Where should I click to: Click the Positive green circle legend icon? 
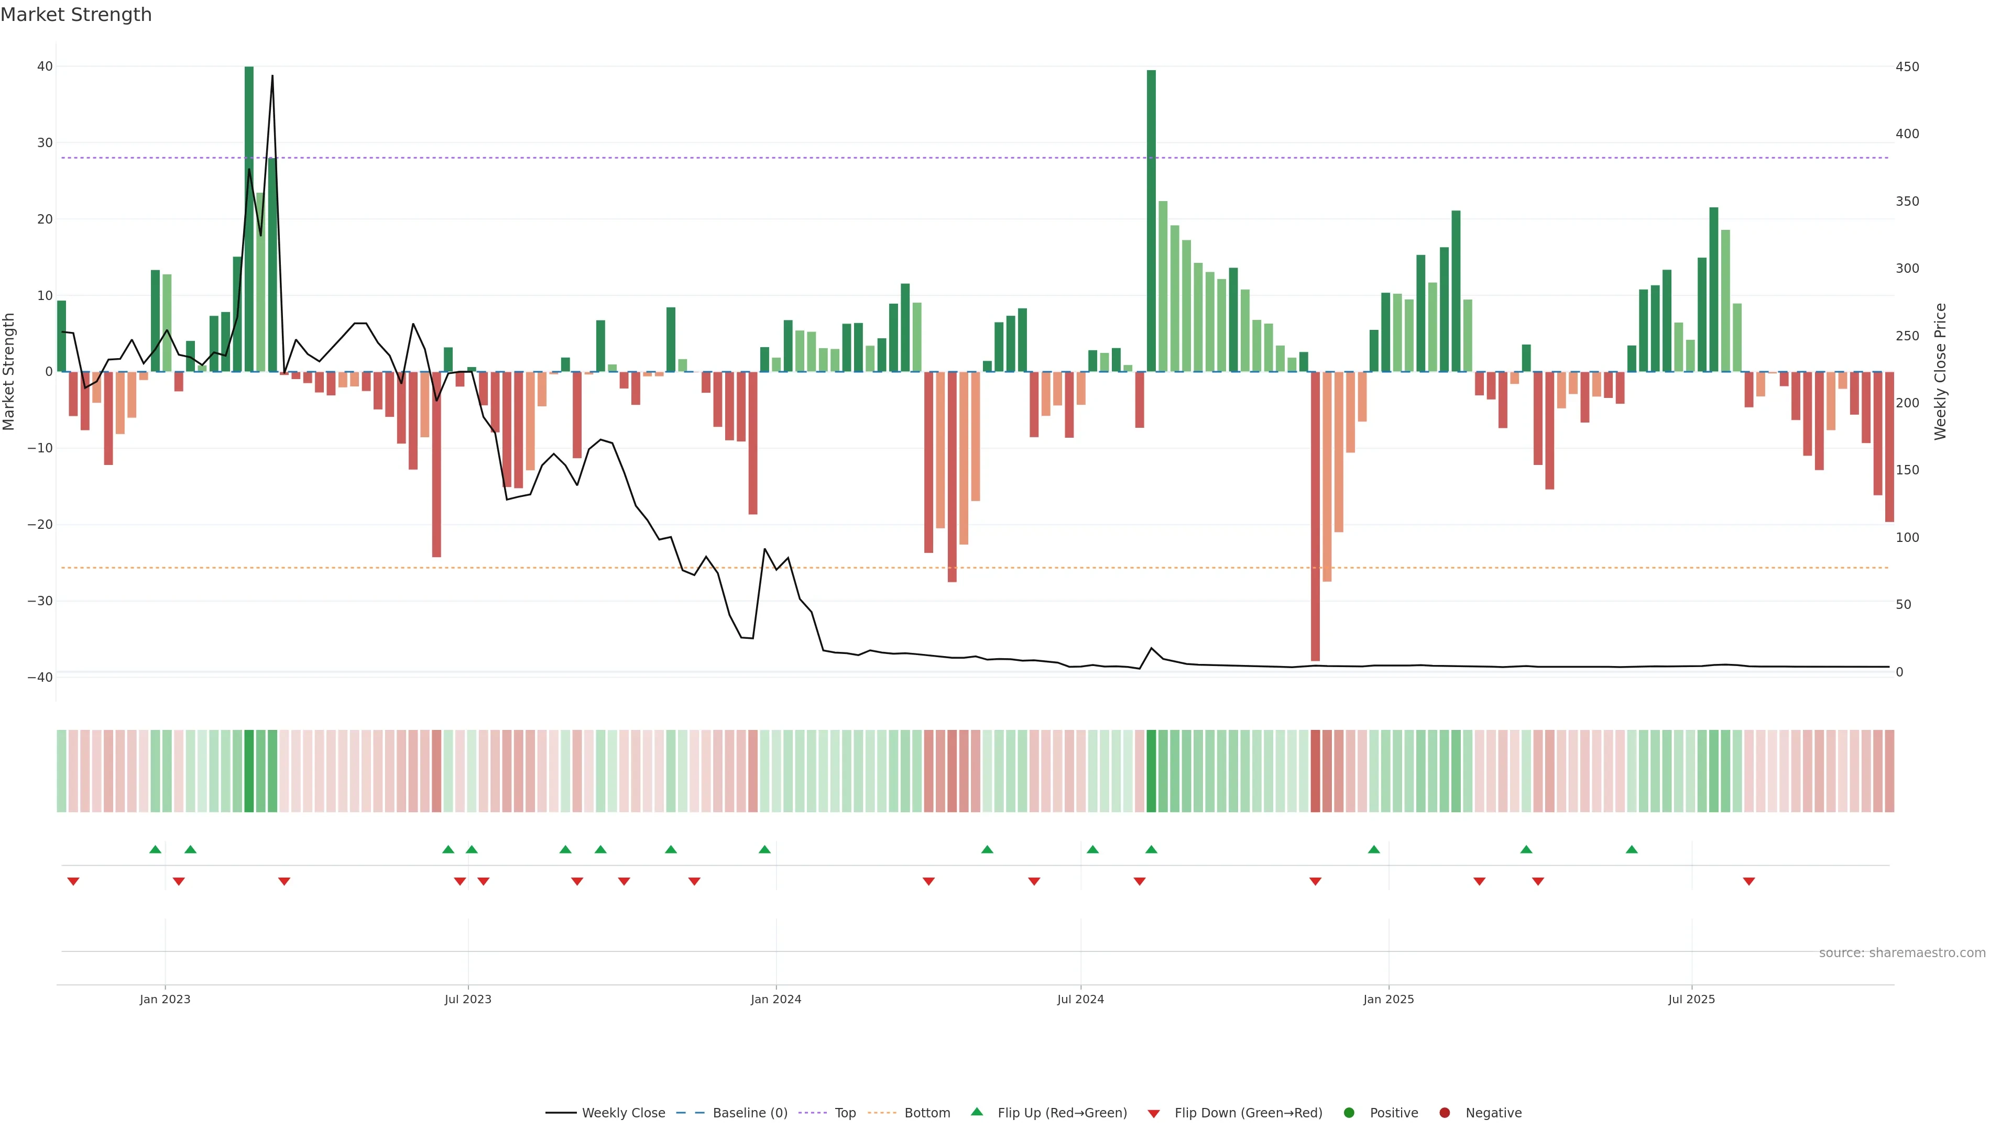[1349, 1113]
